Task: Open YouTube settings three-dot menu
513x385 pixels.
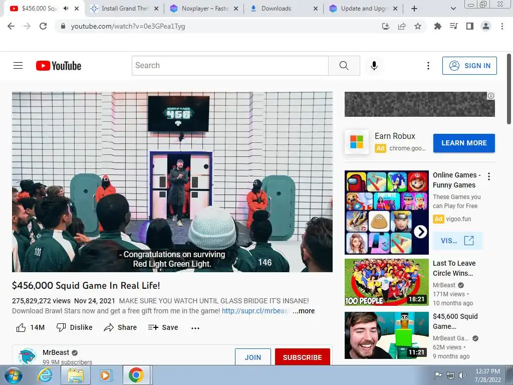Action: (428, 66)
